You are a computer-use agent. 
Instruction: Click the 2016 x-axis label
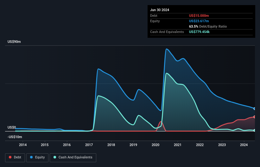[67, 145]
